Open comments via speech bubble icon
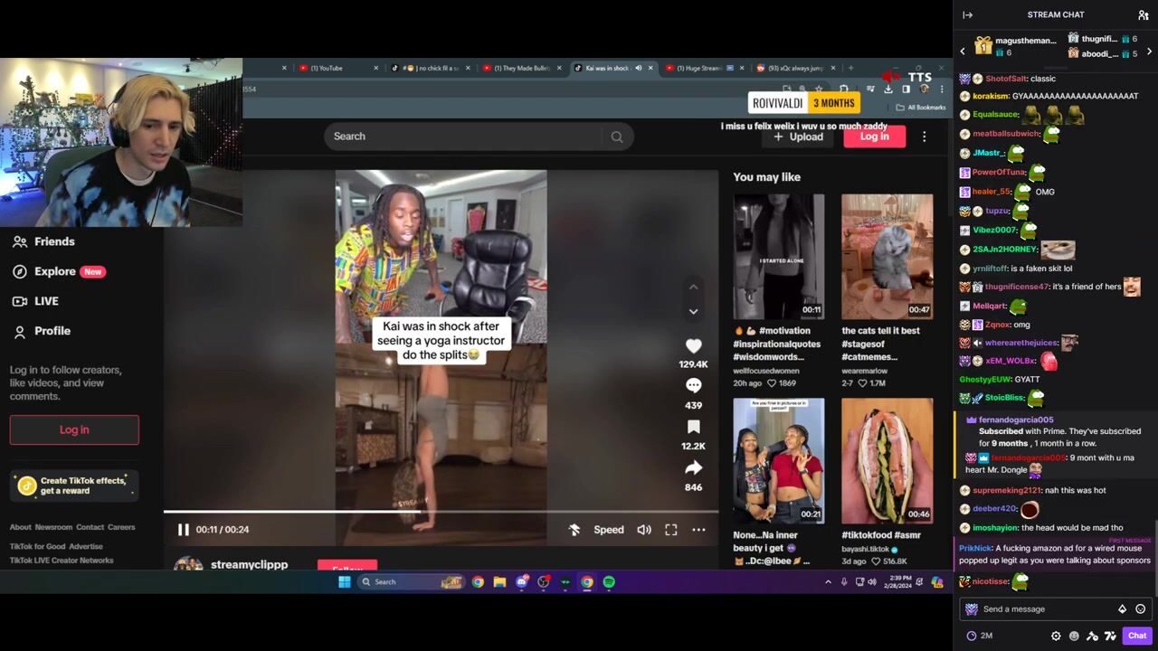 [693, 385]
